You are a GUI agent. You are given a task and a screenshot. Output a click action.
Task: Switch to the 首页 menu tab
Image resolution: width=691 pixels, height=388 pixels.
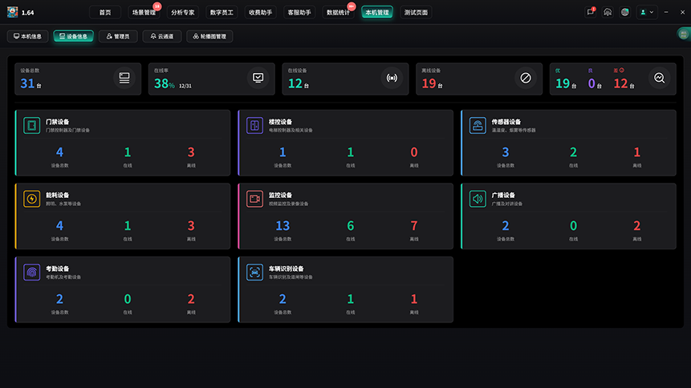pyautogui.click(x=105, y=12)
